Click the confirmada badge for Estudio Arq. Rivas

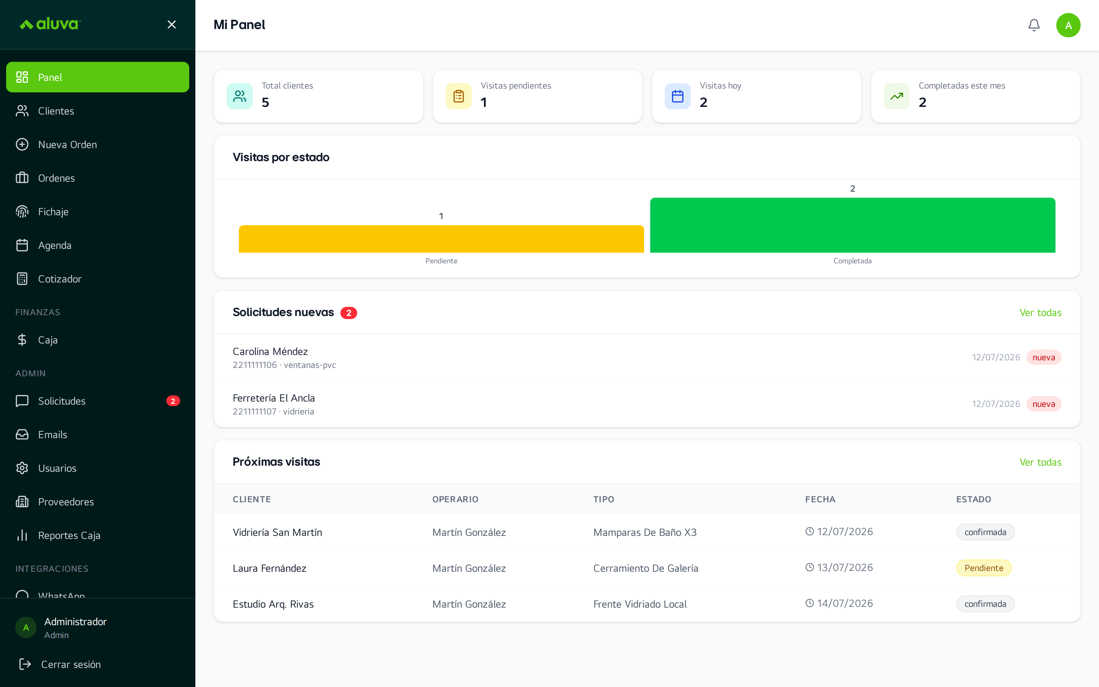[x=985, y=604]
